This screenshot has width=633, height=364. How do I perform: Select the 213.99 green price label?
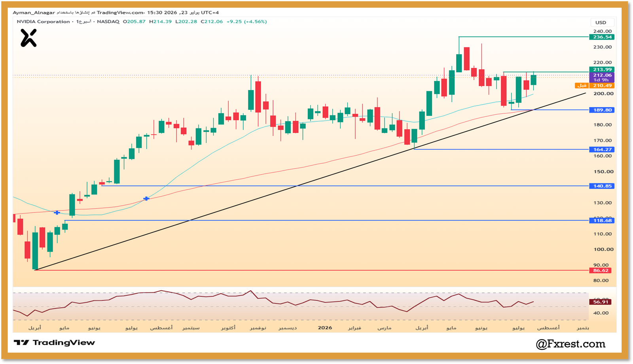[x=602, y=70]
